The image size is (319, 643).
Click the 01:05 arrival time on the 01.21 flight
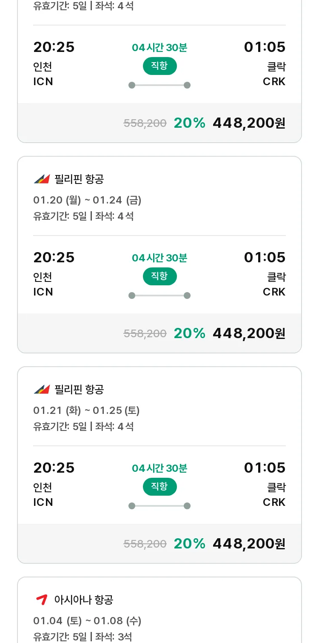point(265,468)
